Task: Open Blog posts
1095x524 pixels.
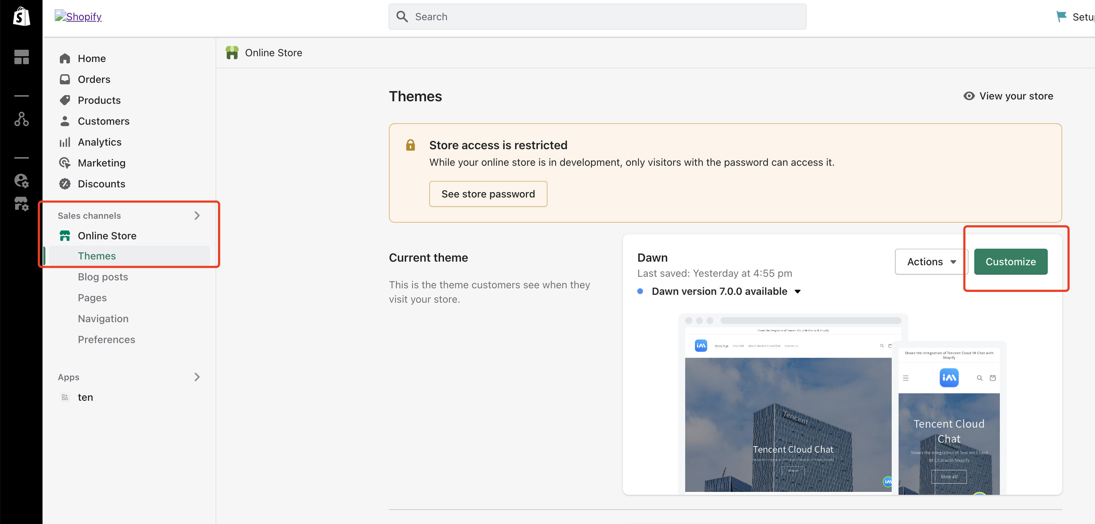Action: click(102, 277)
